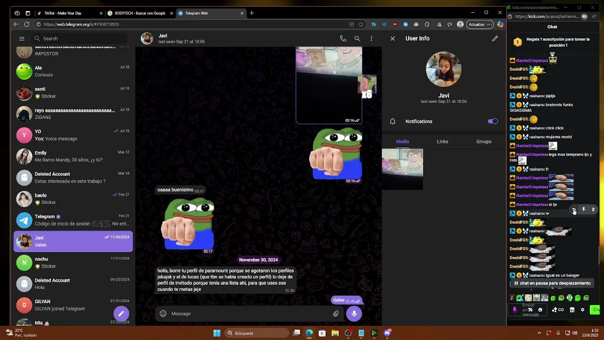Attach a file with paperclip icon
The width and height of the screenshot is (604, 340).
(336, 314)
